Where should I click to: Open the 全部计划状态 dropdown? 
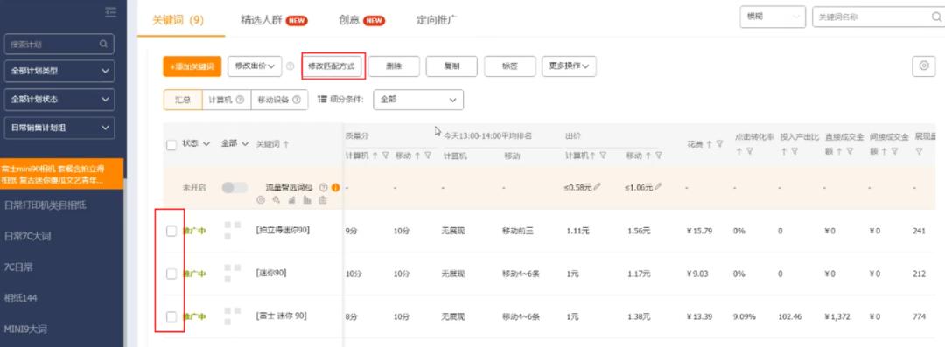tap(59, 100)
